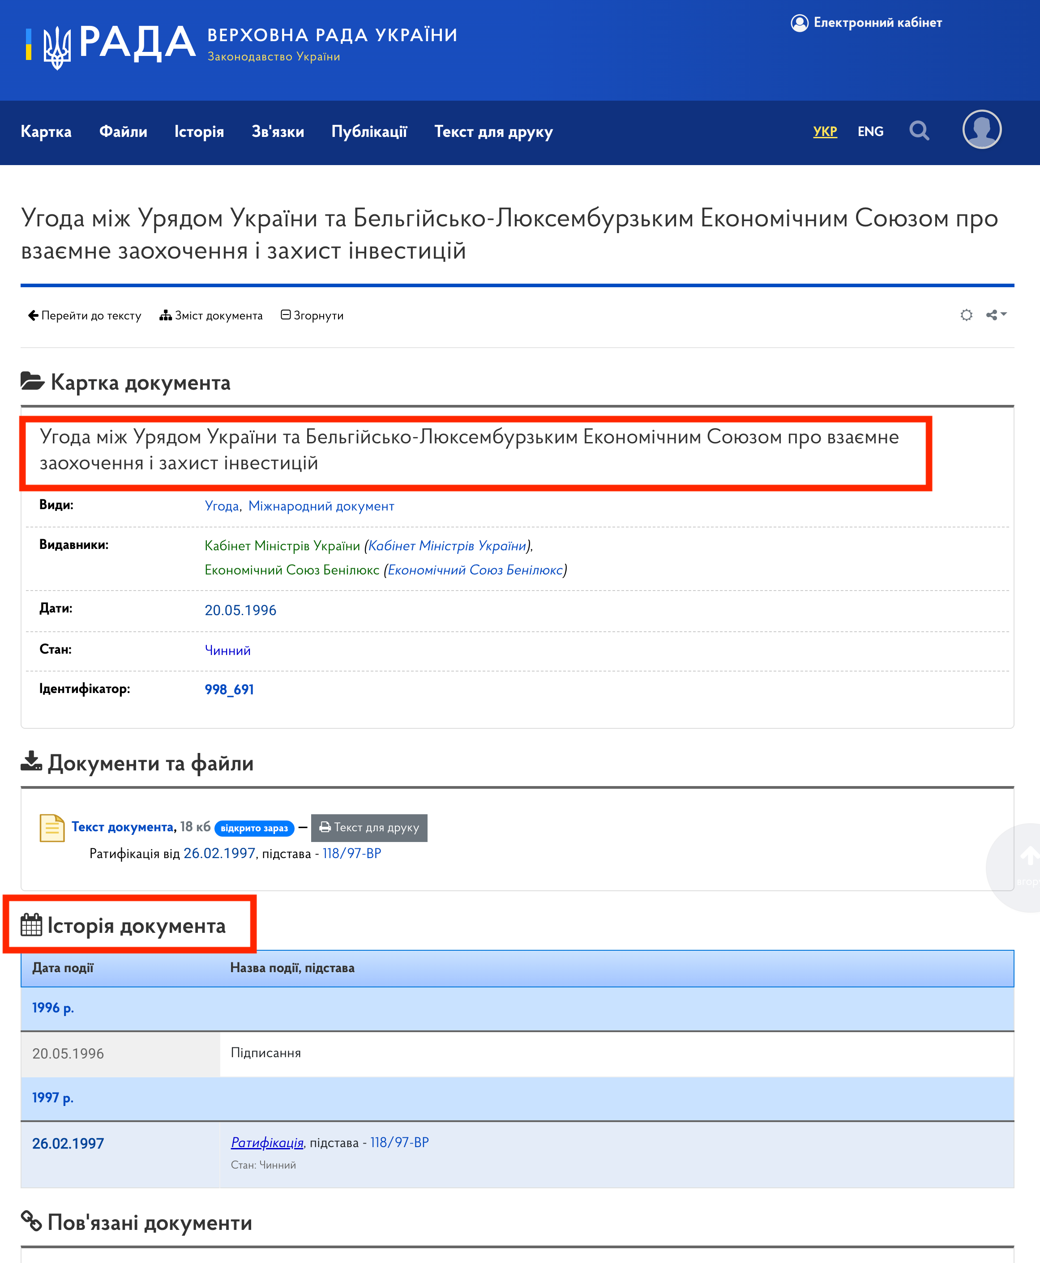The image size is (1040, 1263).
Task: Click the settings gear icon near share
Action: (966, 315)
